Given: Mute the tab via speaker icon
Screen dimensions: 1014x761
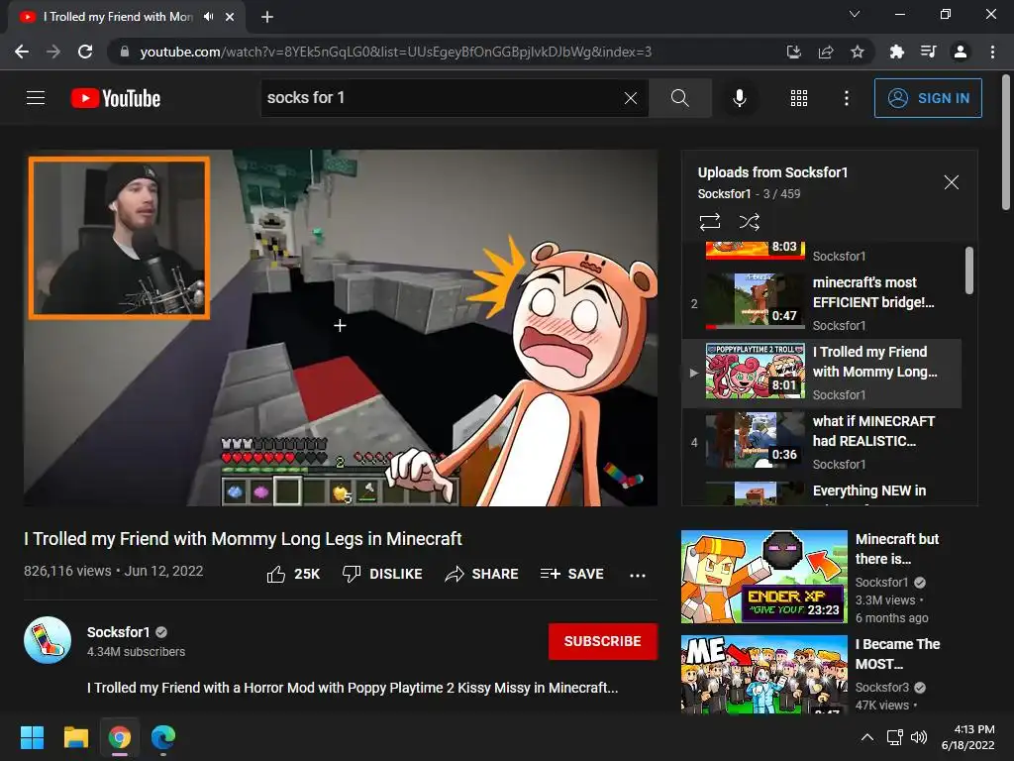Looking at the screenshot, I should point(208,17).
